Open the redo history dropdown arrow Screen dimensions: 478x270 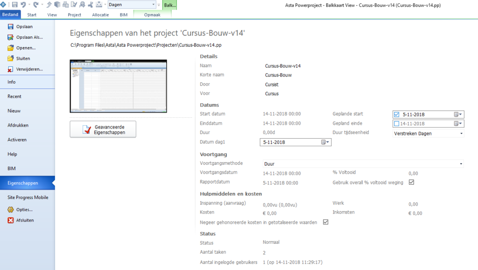[x=42, y=5]
